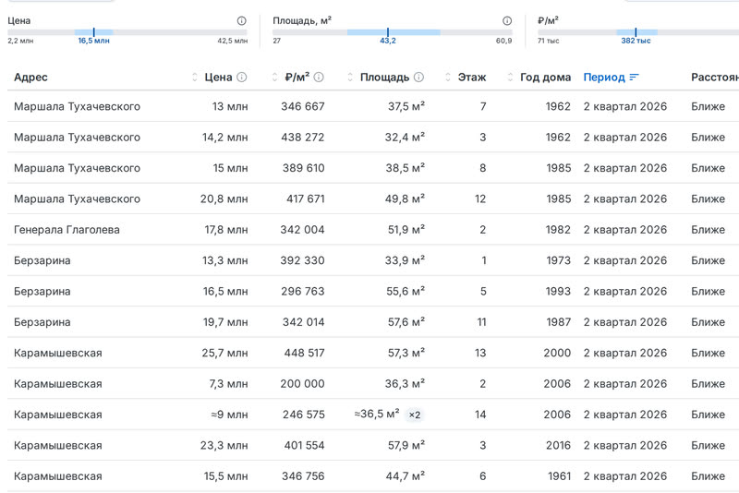
Task: Select Карамышевская row priced 7,3 млн
Action: [x=373, y=384]
